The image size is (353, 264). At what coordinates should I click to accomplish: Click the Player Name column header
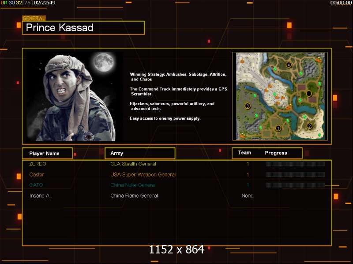(47, 153)
